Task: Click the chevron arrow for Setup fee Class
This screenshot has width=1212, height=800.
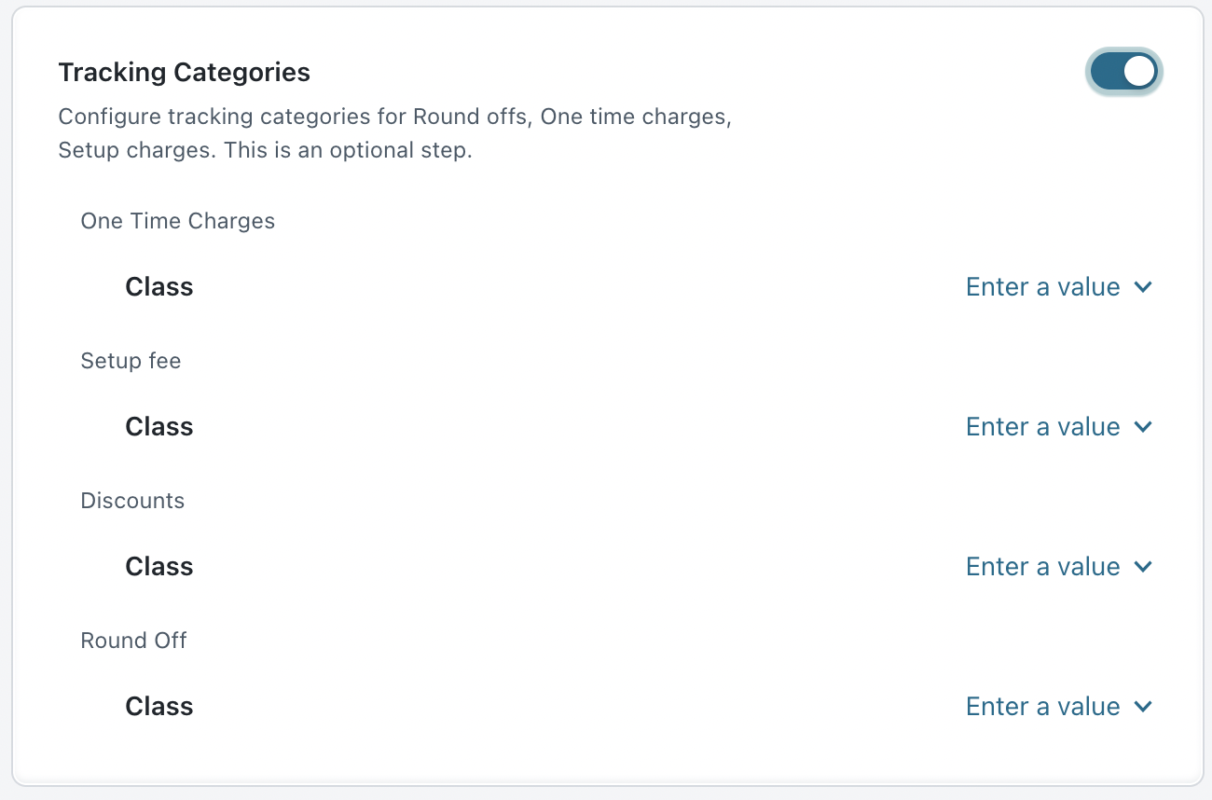Action: click(x=1144, y=427)
